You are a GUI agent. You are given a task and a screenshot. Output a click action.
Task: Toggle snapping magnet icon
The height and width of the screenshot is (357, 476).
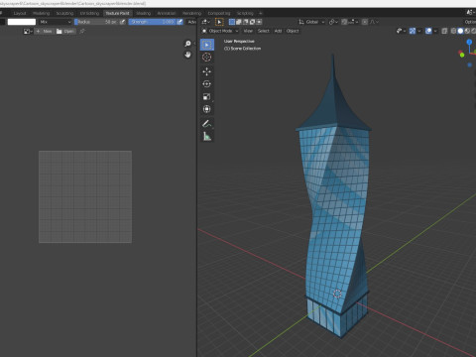coord(344,22)
